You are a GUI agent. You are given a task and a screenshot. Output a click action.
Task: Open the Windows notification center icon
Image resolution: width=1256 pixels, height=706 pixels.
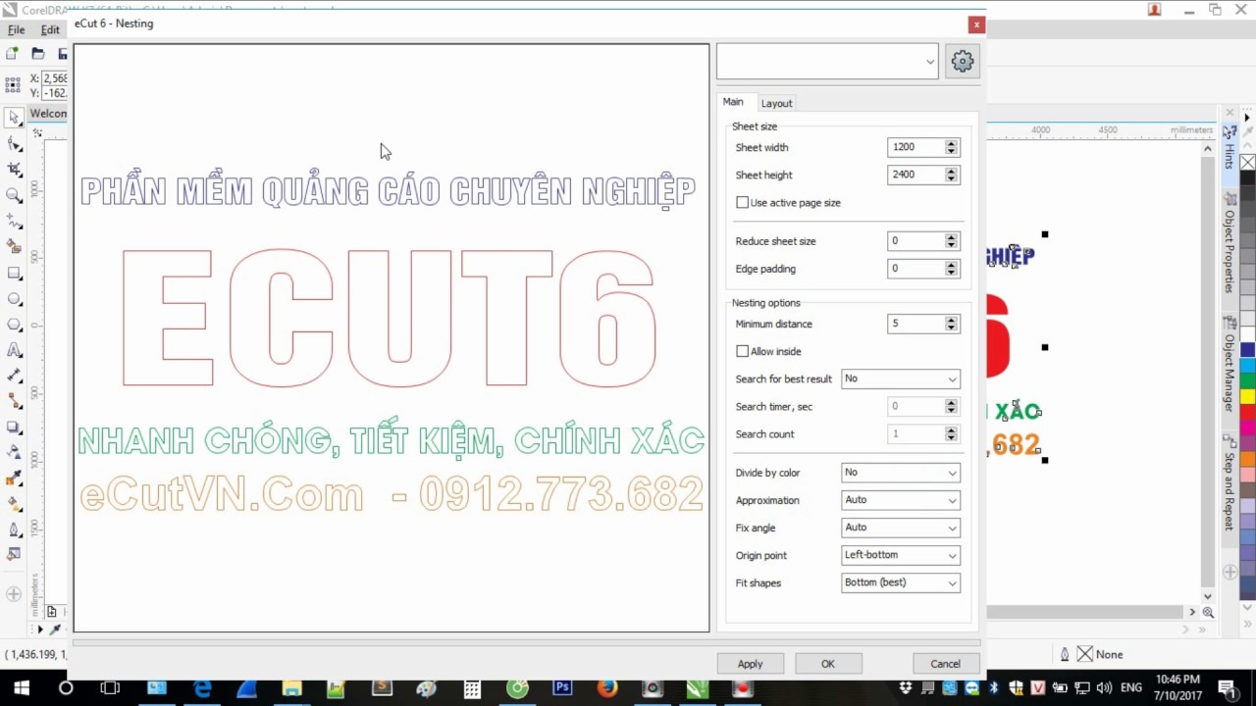[1226, 687]
